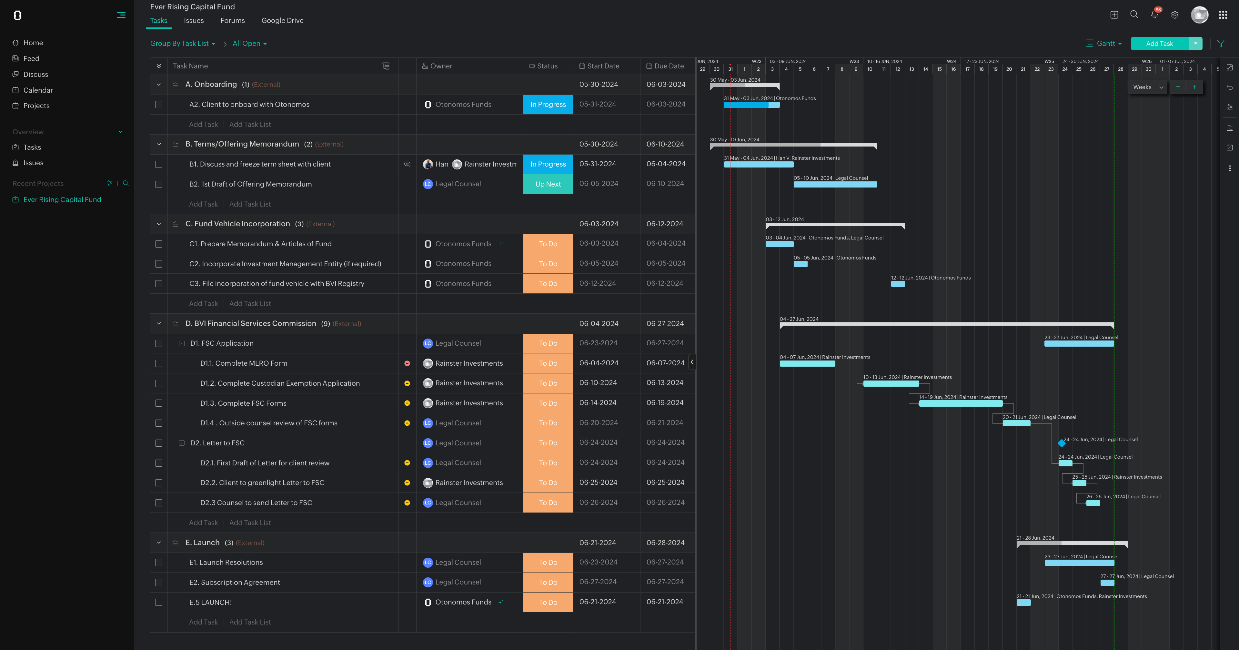Open Group By Task List dropdown

[x=182, y=43]
